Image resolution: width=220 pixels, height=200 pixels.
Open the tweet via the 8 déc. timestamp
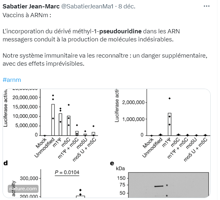[x=127, y=6]
